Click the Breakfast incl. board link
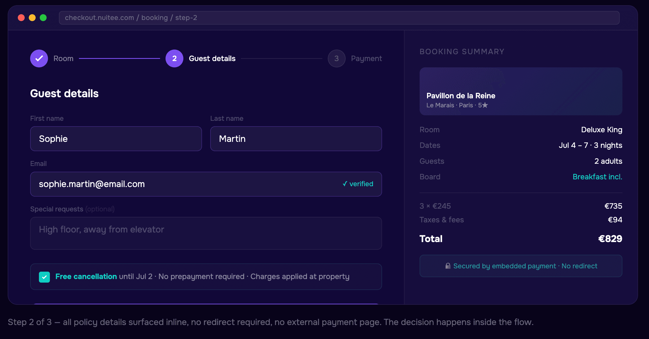 (x=597, y=177)
